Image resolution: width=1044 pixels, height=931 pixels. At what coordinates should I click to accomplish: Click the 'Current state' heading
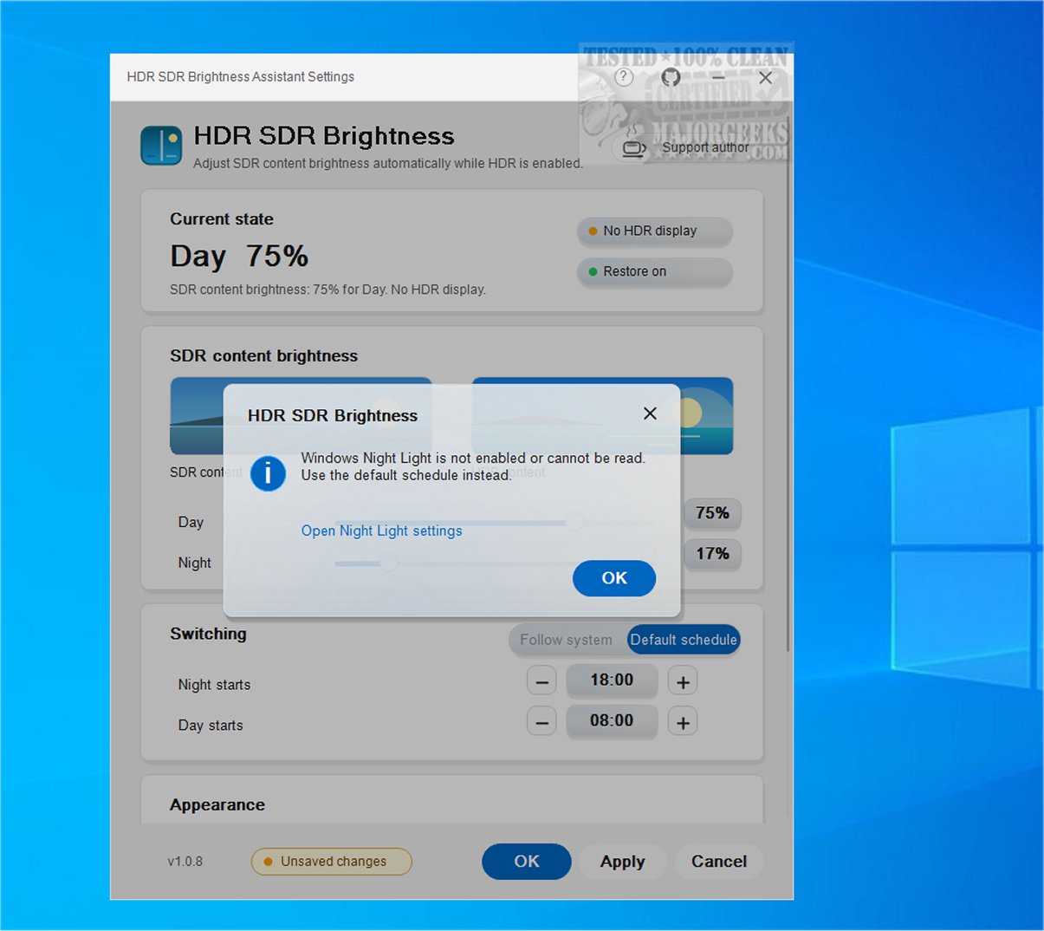pos(222,219)
